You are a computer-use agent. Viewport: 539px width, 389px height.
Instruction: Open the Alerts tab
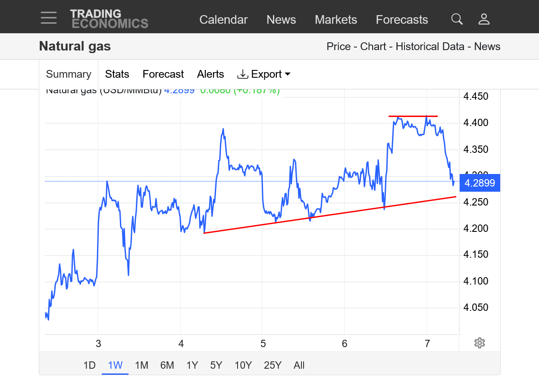(x=210, y=74)
